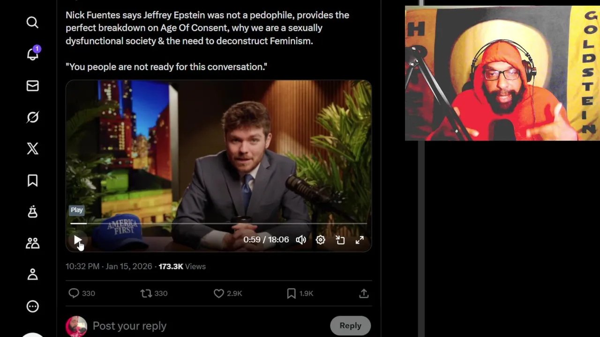Toggle picture-in-picture for the video

340,240
